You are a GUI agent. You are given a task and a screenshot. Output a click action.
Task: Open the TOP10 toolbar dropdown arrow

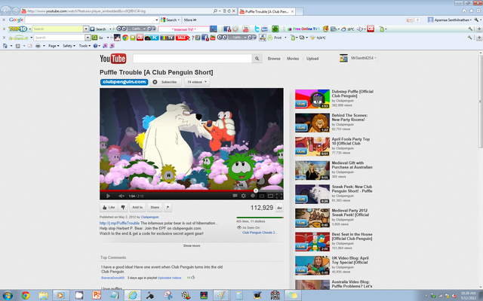[30, 29]
